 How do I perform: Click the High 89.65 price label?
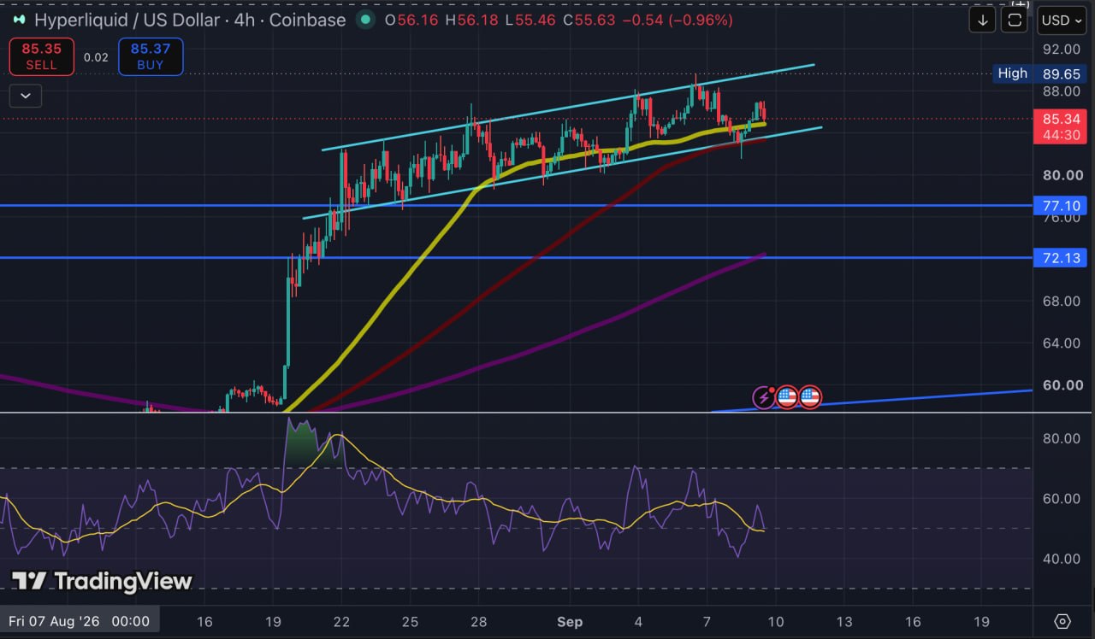[x=1039, y=73]
